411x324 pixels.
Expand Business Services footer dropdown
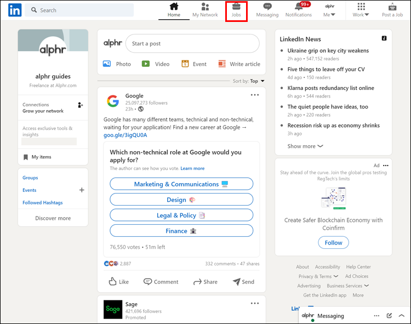[347, 286]
